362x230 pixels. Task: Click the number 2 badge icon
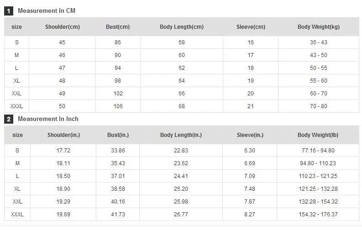(9, 119)
